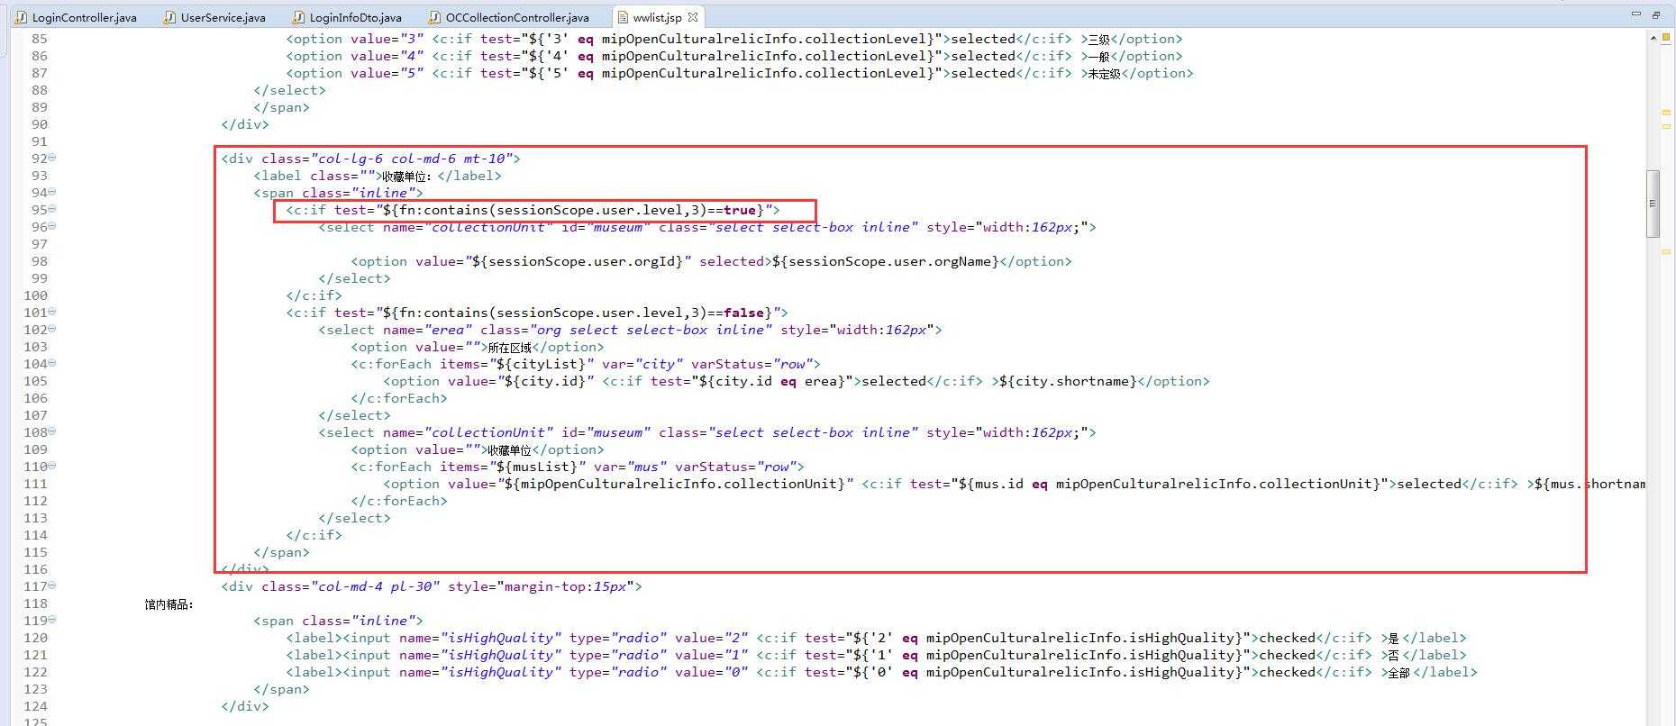The image size is (1676, 726).
Task: Collapse the musList forEach at line 110
Action: pos(52,466)
